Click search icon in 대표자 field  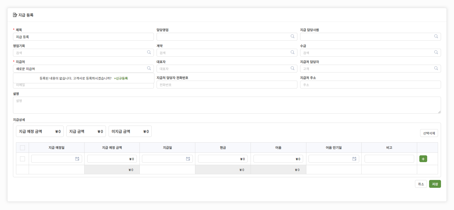point(293,68)
